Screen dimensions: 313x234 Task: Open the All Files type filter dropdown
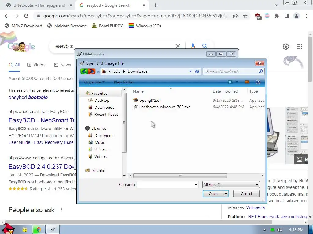point(231,185)
